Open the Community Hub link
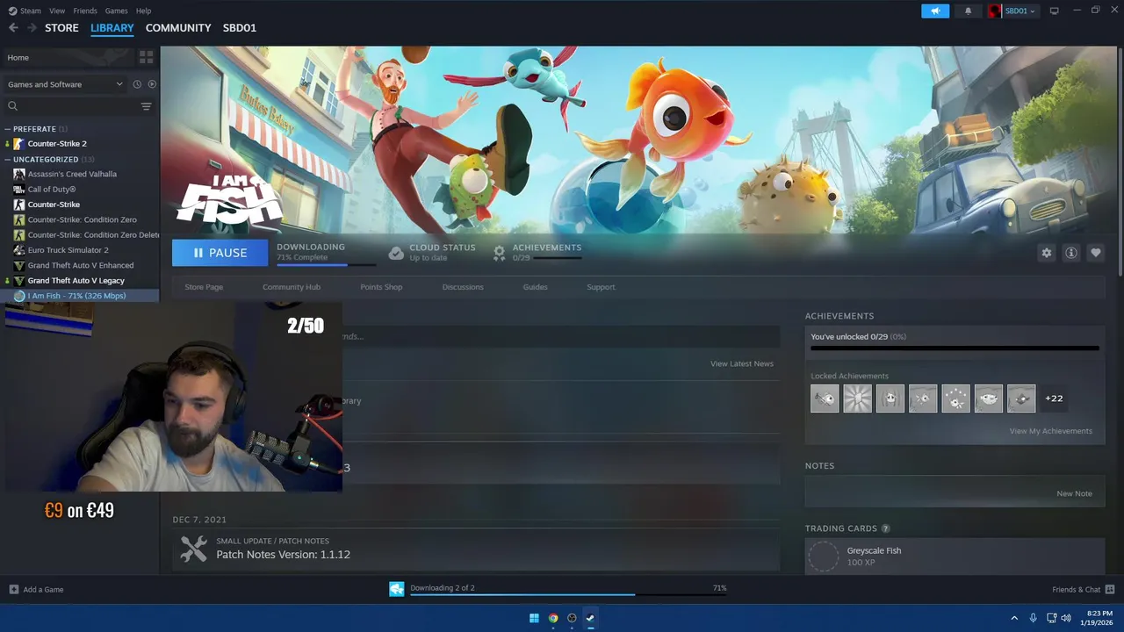 tap(292, 287)
